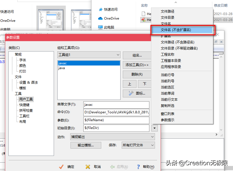Click the green checkmark 确定 icon

tap(62, 167)
